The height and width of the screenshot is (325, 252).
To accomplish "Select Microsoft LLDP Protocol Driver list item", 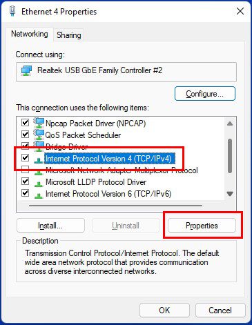I will pos(96,182).
